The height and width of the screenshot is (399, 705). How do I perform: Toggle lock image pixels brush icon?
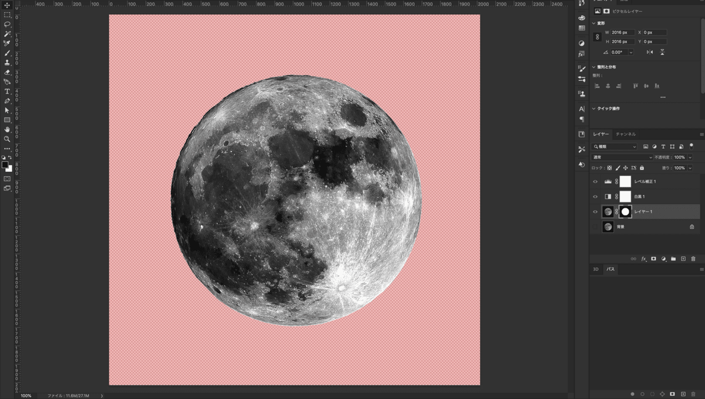point(617,168)
